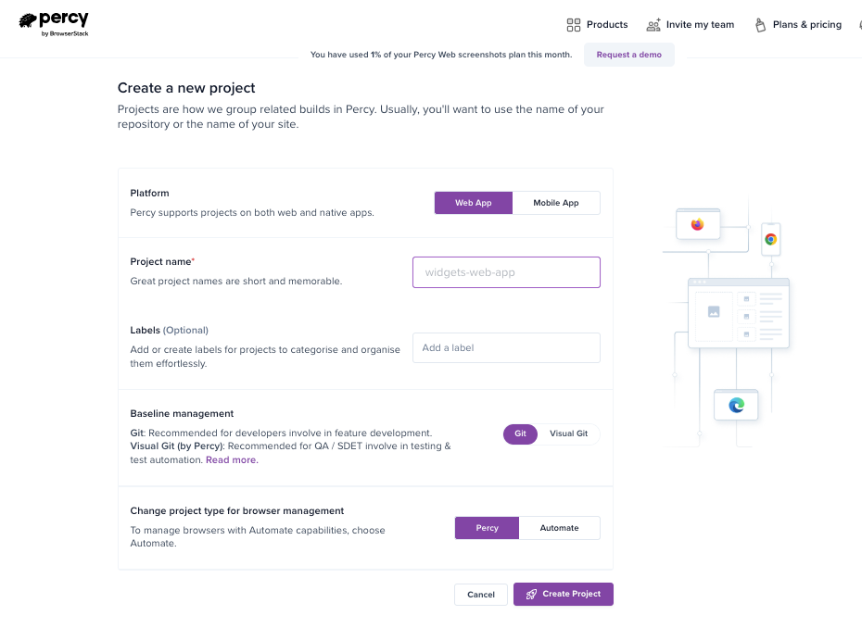Click the Plans & pricing icon
862x628 pixels.
click(x=760, y=25)
